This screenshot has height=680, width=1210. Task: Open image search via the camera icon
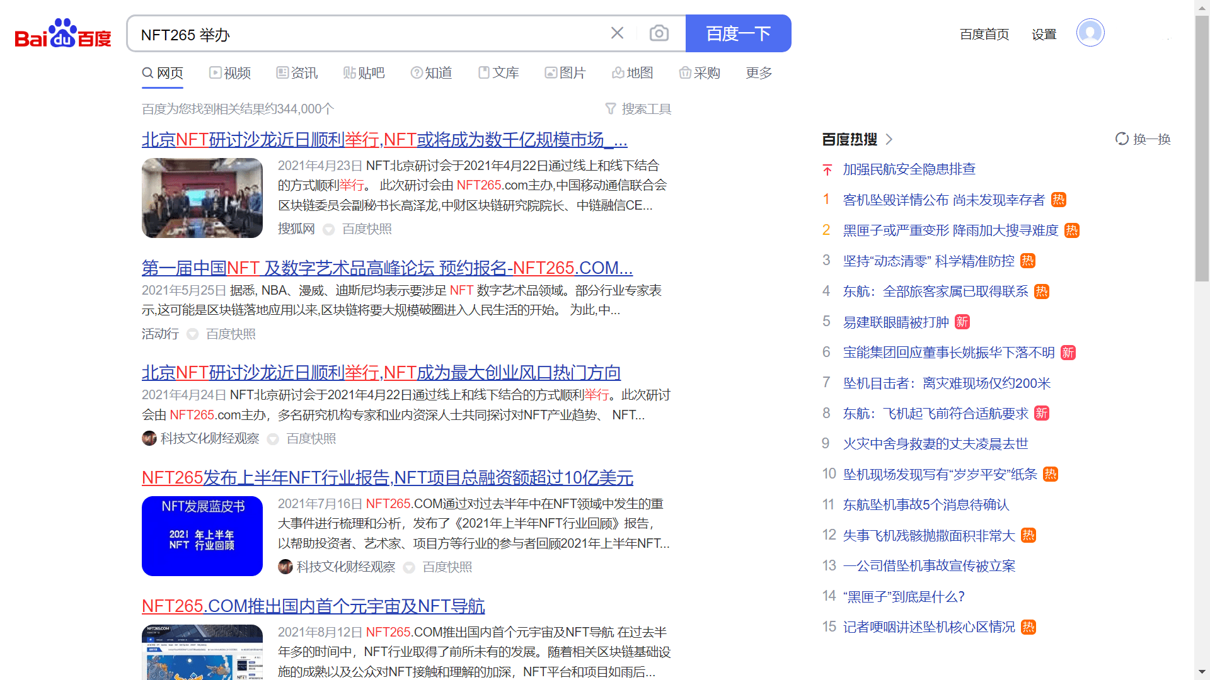[659, 33]
